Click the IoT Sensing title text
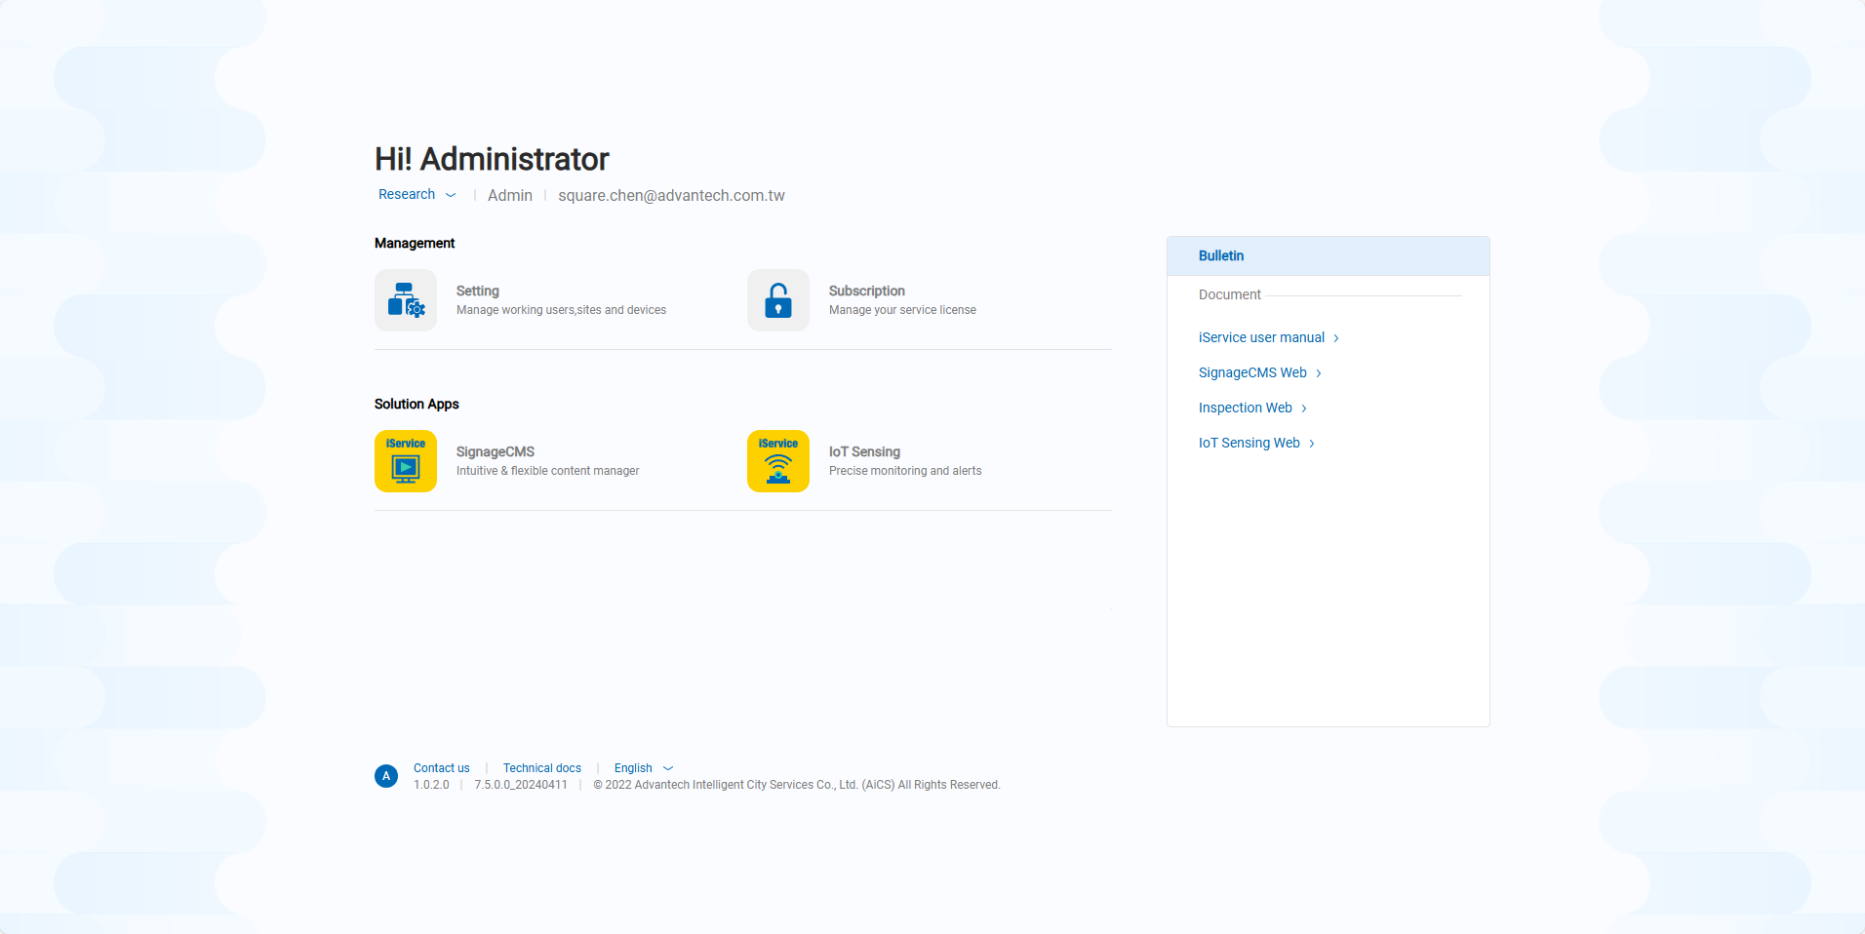Screen dimensions: 1865x934 [864, 451]
